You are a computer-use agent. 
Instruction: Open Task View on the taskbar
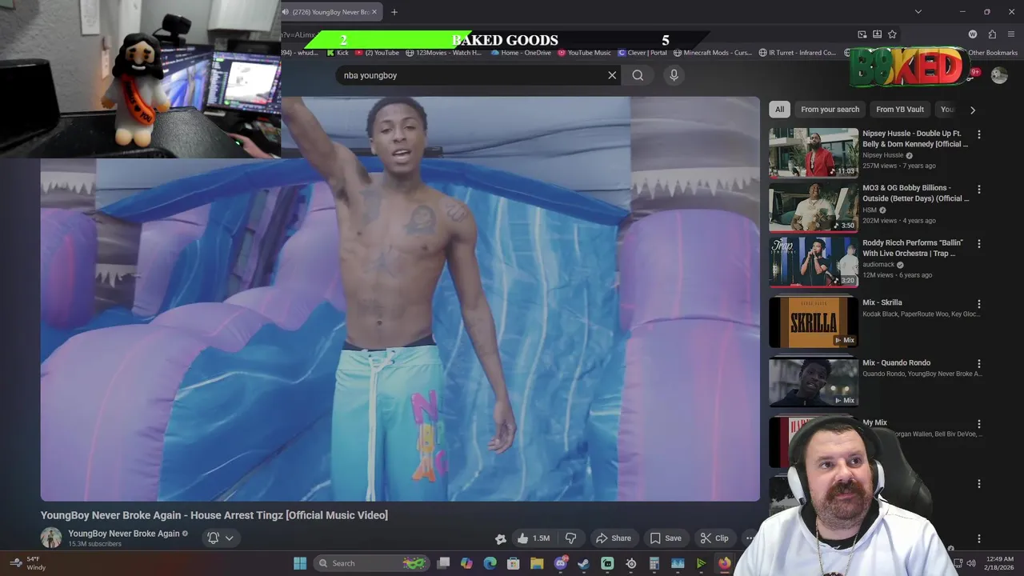click(x=443, y=563)
